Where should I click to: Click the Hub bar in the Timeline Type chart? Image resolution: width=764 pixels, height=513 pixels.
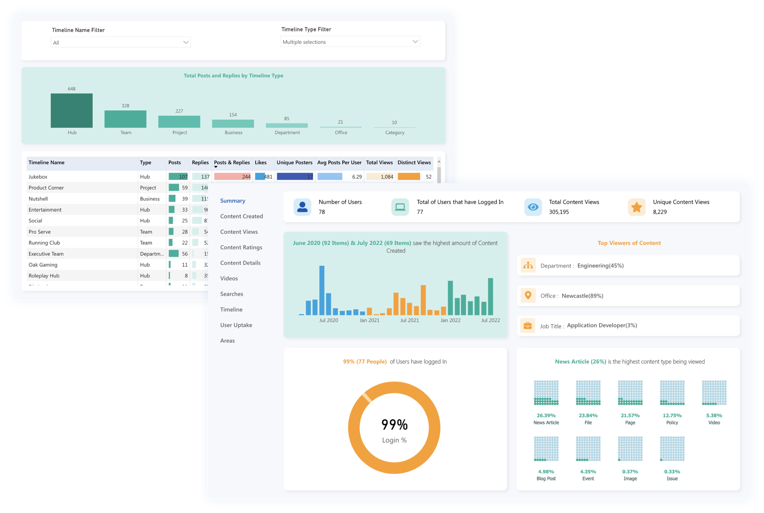coord(72,110)
